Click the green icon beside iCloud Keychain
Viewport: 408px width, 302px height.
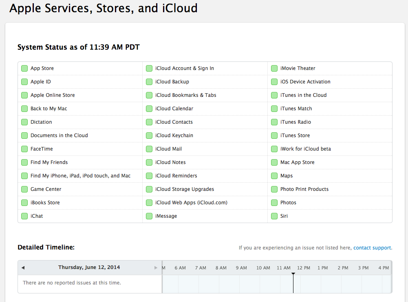(149, 136)
